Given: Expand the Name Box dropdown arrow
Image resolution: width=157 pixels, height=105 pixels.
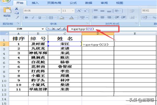Looking at the screenshot, I should pos(43,29).
